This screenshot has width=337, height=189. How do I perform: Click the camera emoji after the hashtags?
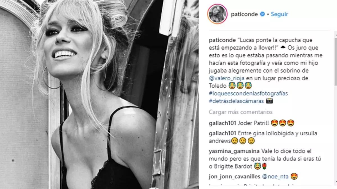pos(270,101)
